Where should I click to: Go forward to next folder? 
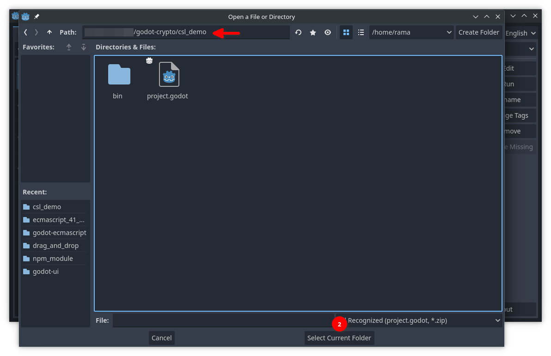pos(36,32)
